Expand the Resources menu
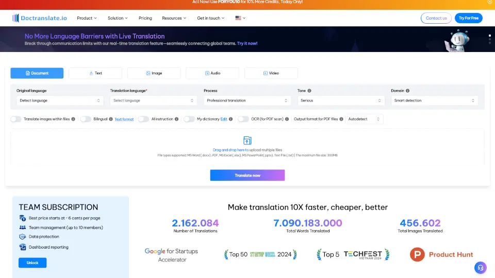This screenshot has height=278, width=495. [x=174, y=18]
